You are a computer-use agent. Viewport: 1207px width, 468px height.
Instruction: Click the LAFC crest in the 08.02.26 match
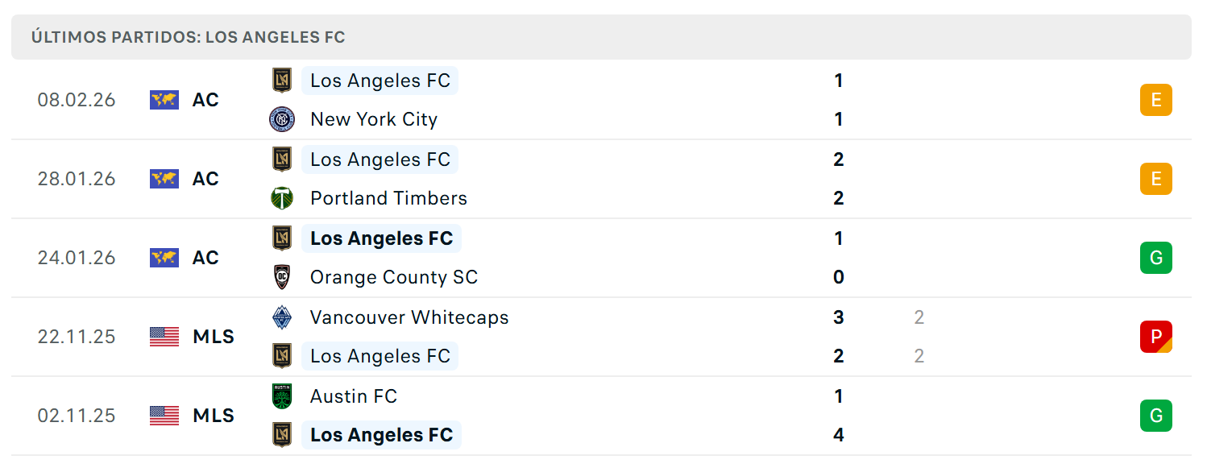282,81
